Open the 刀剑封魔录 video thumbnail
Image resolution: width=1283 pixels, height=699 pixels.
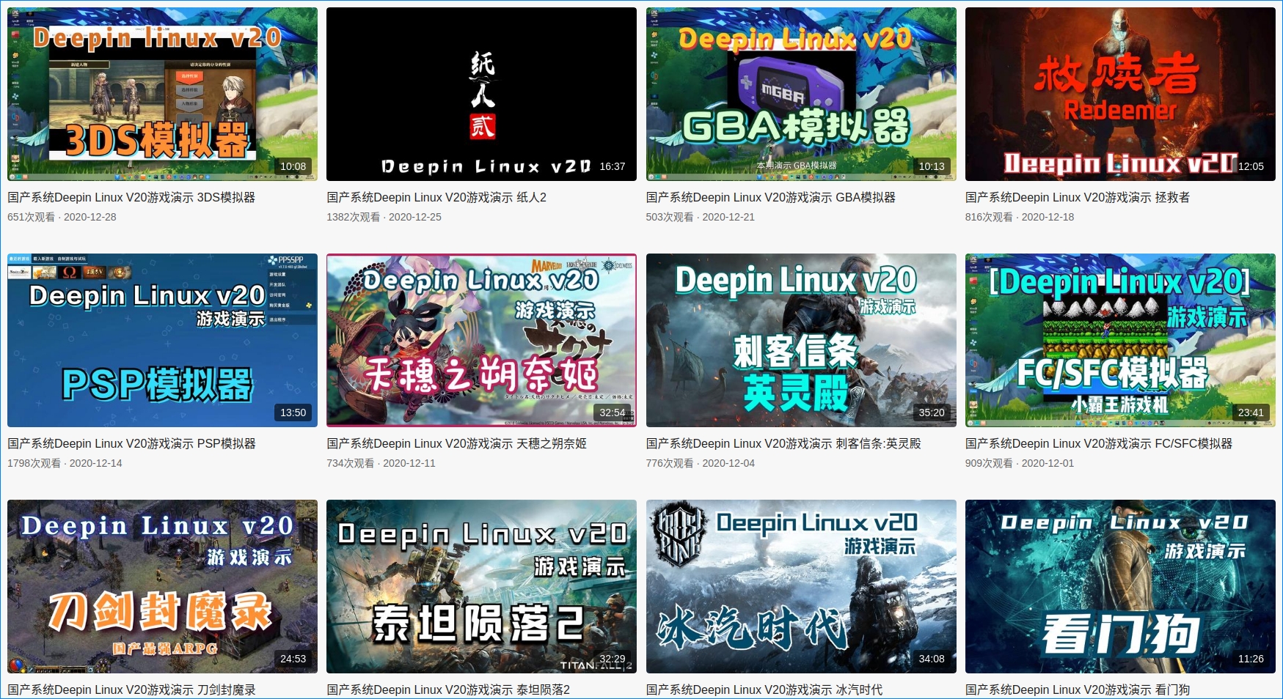(x=162, y=586)
